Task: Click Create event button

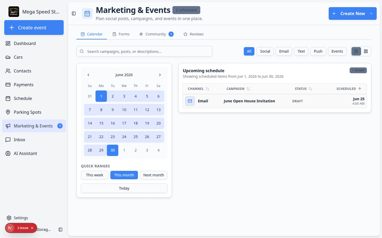Action: (x=34, y=28)
